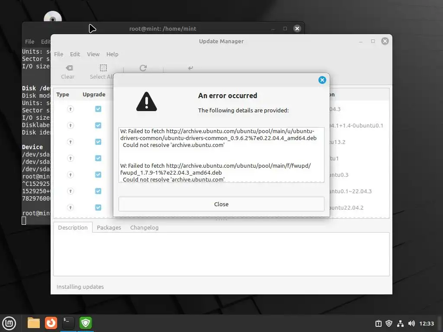Image resolution: width=443 pixels, height=332 pixels.
Task: Click the third row's update type icon
Action: pyautogui.click(x=71, y=142)
